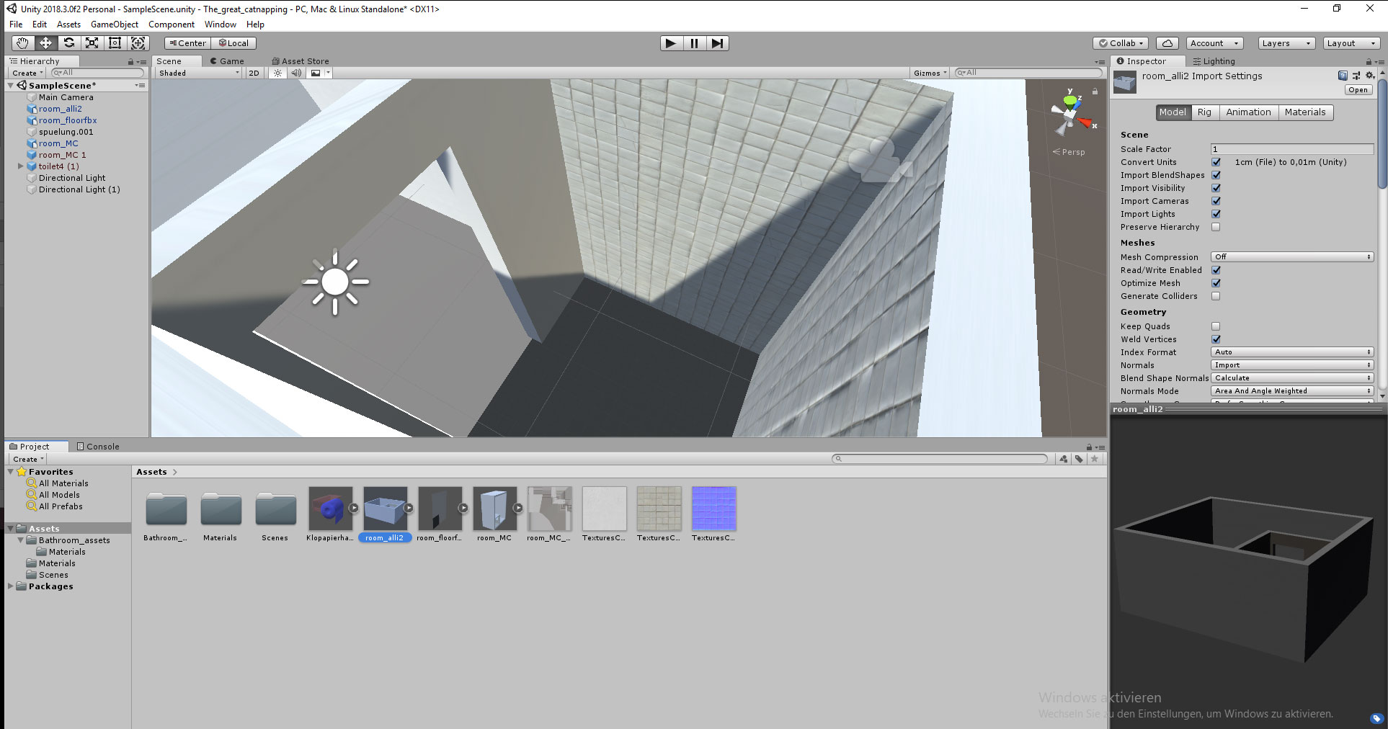Open Normals Mode dropdown
The height and width of the screenshot is (729, 1388).
pyautogui.click(x=1292, y=391)
